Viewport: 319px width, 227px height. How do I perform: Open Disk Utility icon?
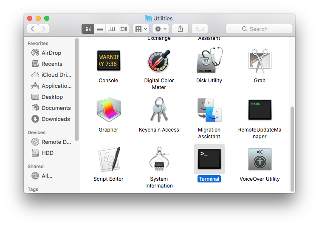pyautogui.click(x=209, y=61)
